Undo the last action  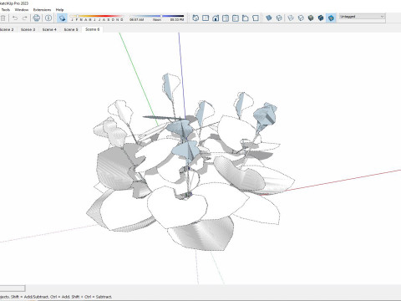(x=15, y=18)
